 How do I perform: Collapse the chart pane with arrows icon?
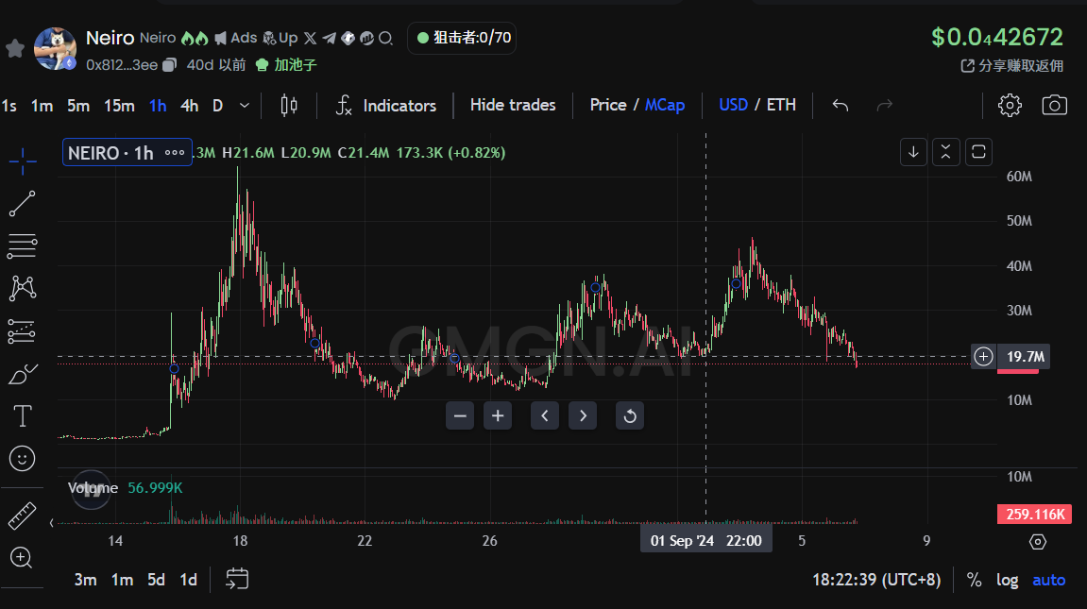[946, 152]
